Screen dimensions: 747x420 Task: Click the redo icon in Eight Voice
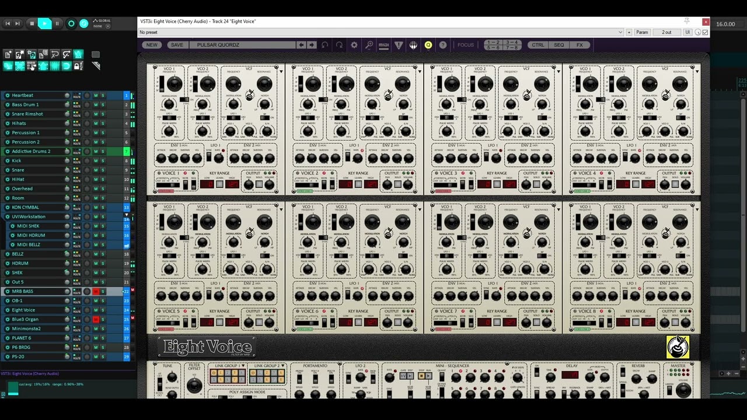[x=339, y=45]
